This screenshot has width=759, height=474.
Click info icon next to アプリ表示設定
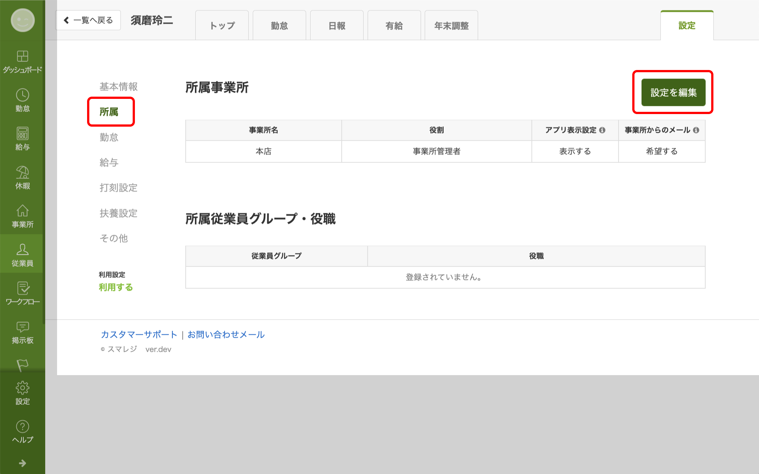click(x=602, y=130)
